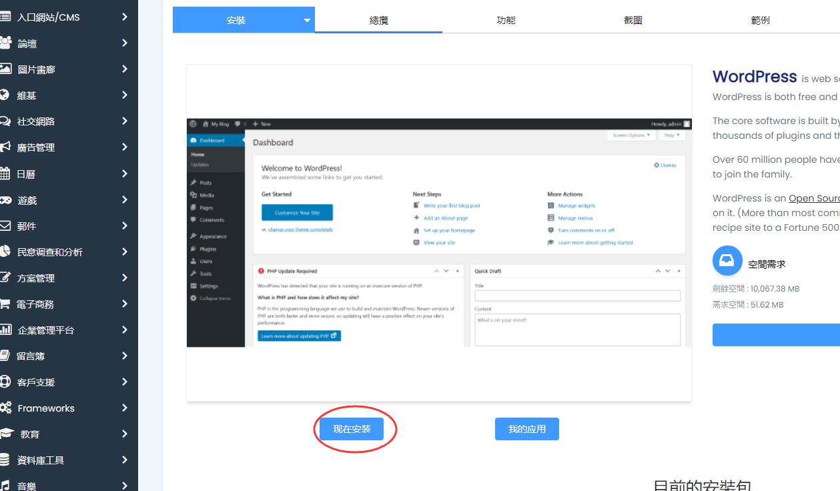Click the 教育 graduation cap icon
This screenshot has width=840, height=491.
pos(6,434)
